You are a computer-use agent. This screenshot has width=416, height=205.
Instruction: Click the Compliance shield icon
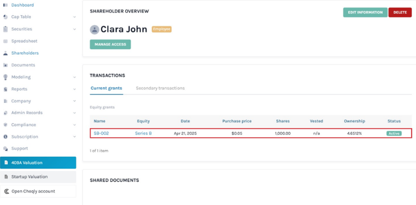point(6,125)
